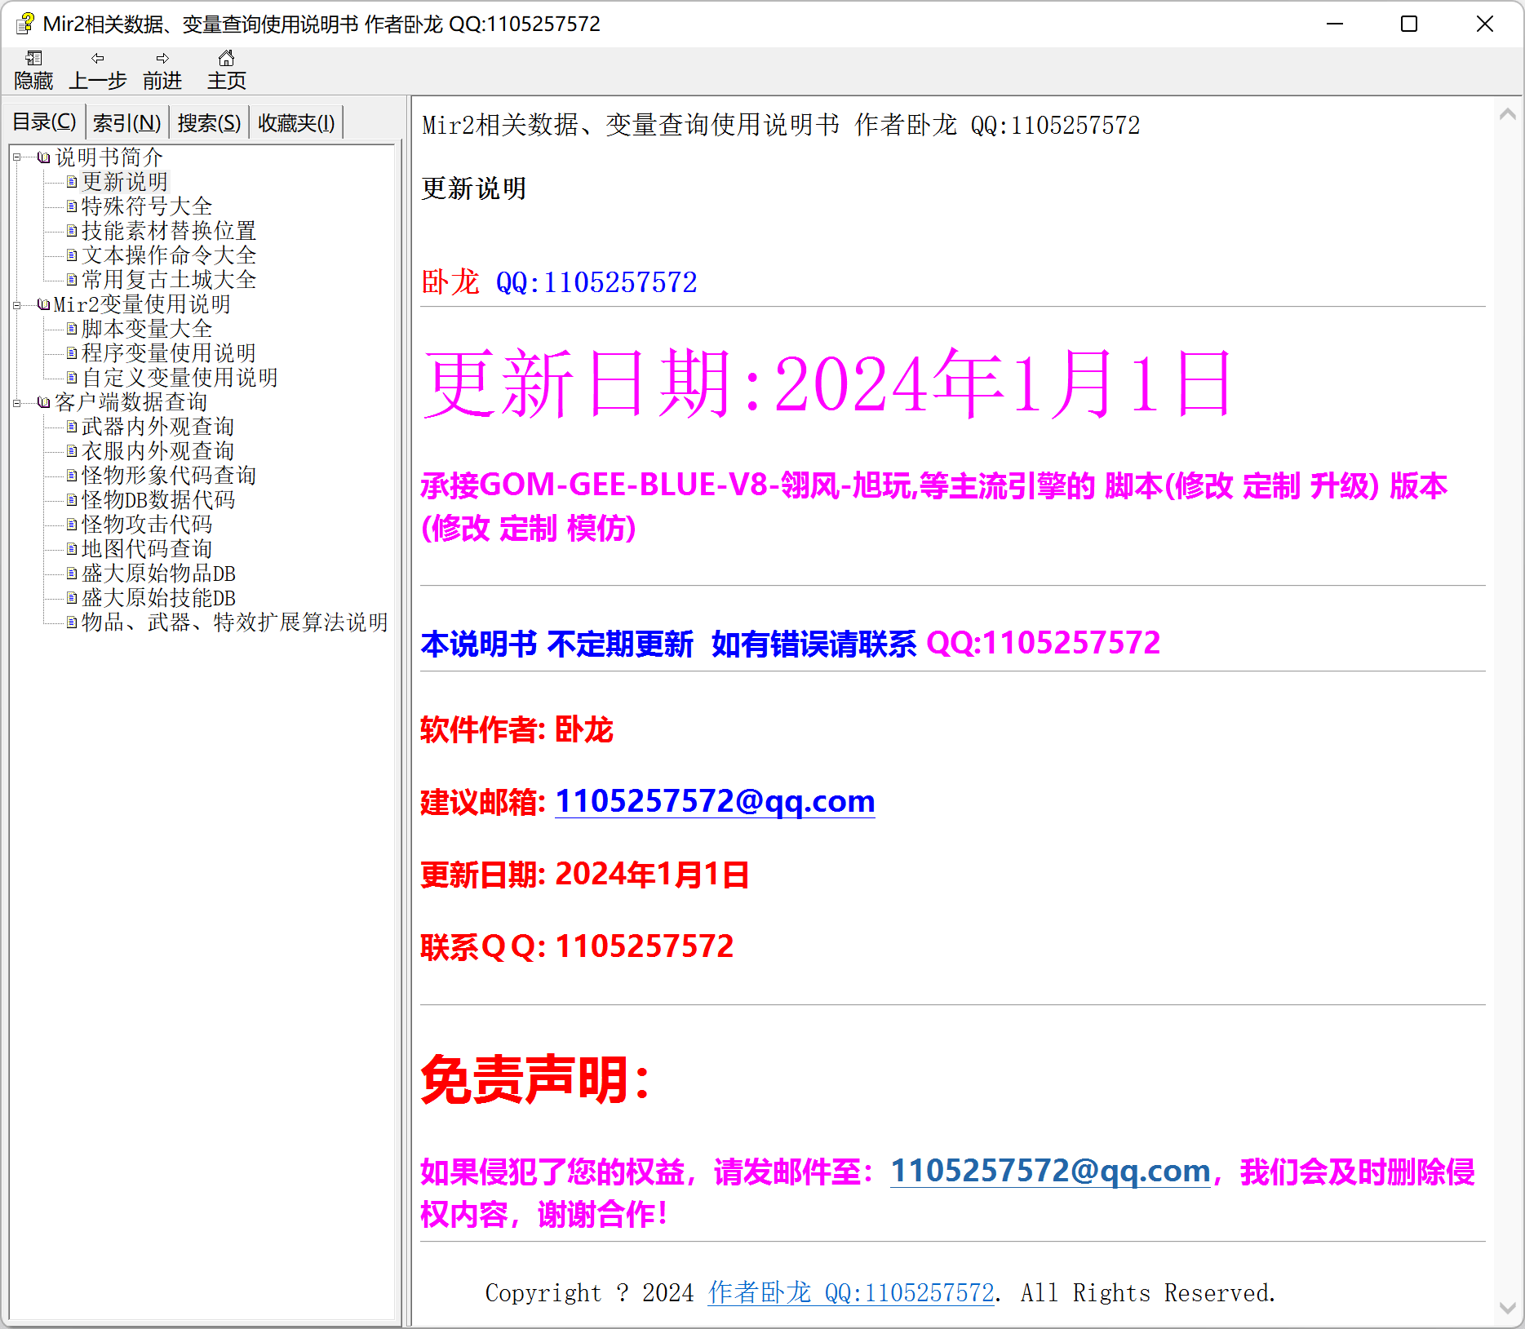Open the 文本操作命令大全 topic

coord(169,255)
